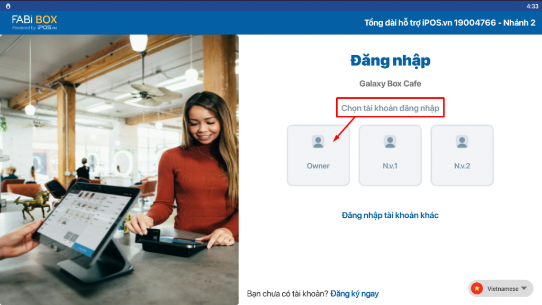The width and height of the screenshot is (542, 305).
Task: Click the N.v.1 account avatar icon
Action: 390,142
